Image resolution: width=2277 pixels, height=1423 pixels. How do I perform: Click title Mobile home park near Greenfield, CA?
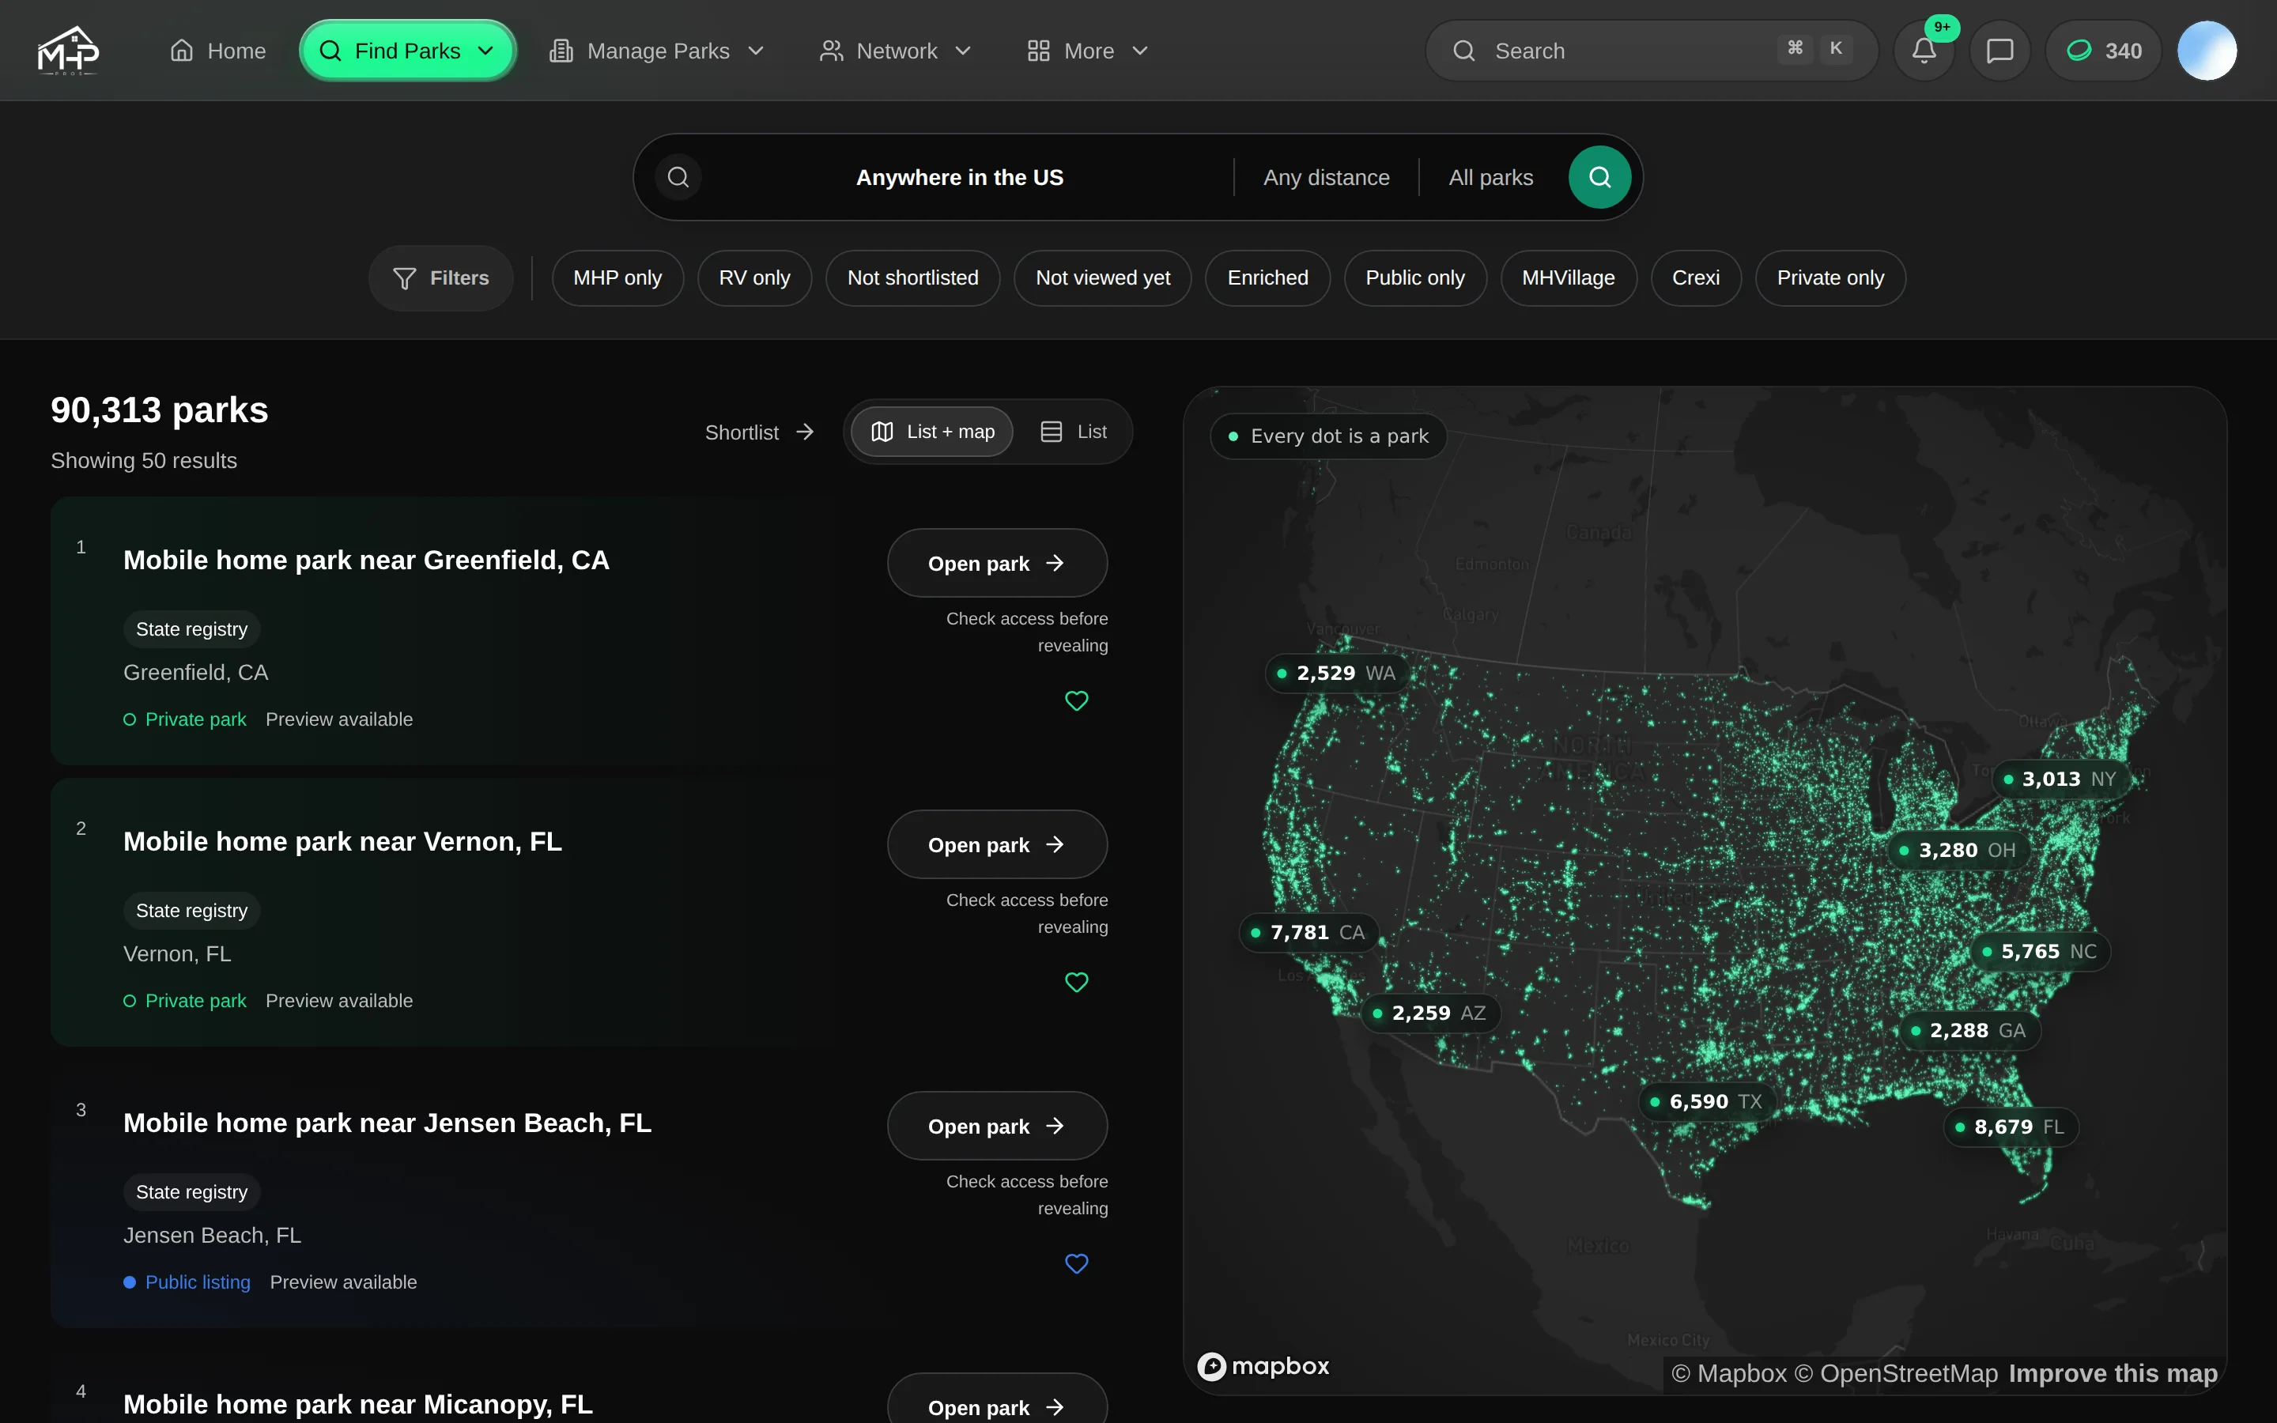click(x=366, y=560)
